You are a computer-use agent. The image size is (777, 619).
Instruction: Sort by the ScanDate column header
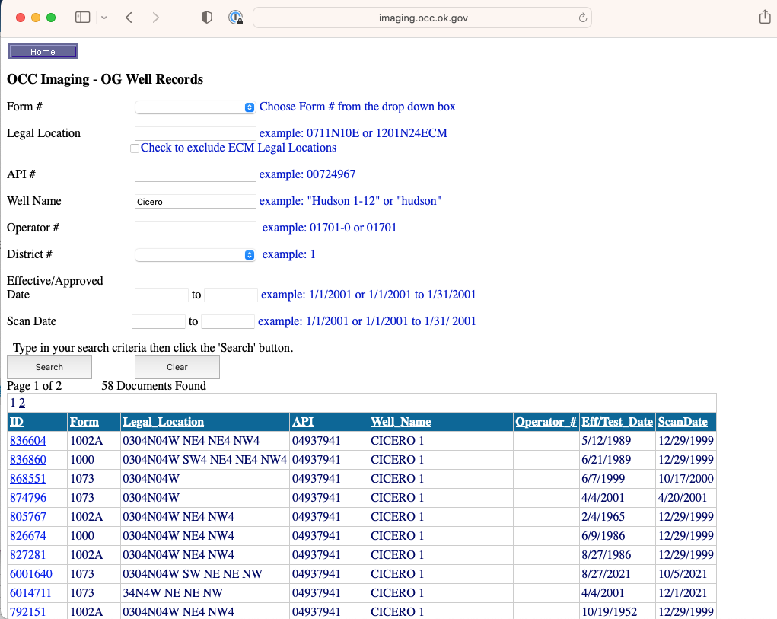[x=683, y=422]
